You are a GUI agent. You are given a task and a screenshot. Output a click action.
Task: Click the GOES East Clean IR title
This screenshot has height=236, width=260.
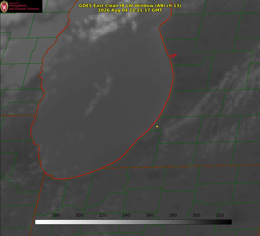(x=130, y=5)
